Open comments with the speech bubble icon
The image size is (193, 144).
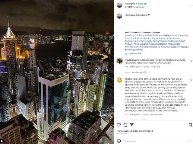[x=125, y=125]
